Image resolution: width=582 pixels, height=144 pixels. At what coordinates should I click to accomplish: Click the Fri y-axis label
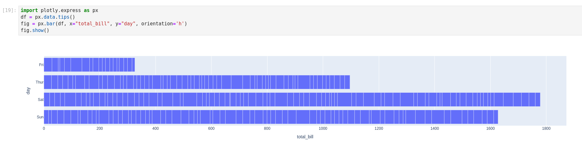pyautogui.click(x=41, y=65)
